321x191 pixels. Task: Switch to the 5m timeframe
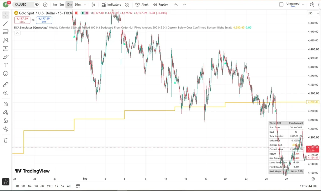(x=62, y=4)
